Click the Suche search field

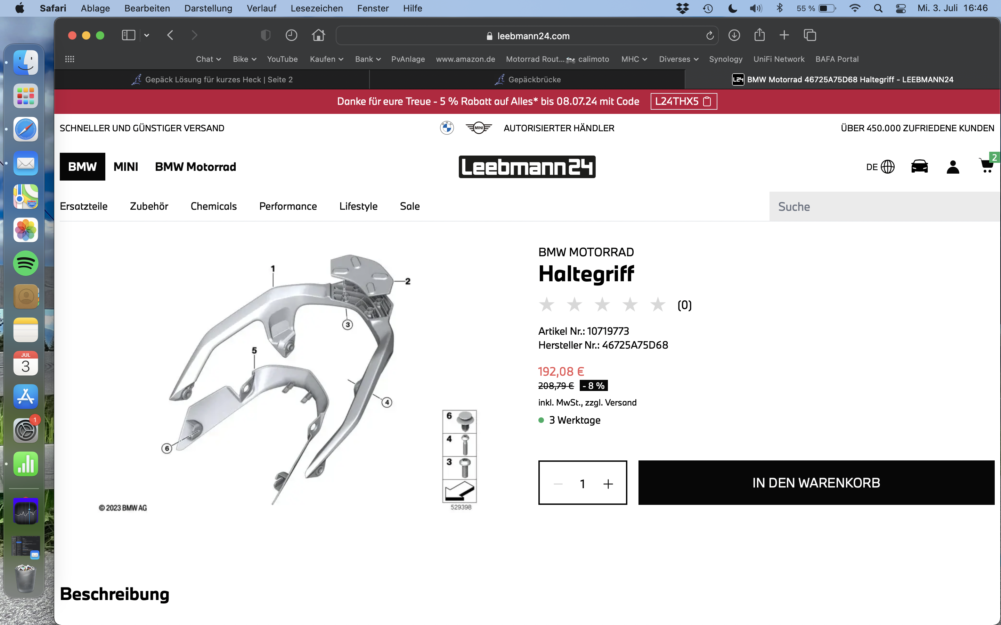point(885,207)
